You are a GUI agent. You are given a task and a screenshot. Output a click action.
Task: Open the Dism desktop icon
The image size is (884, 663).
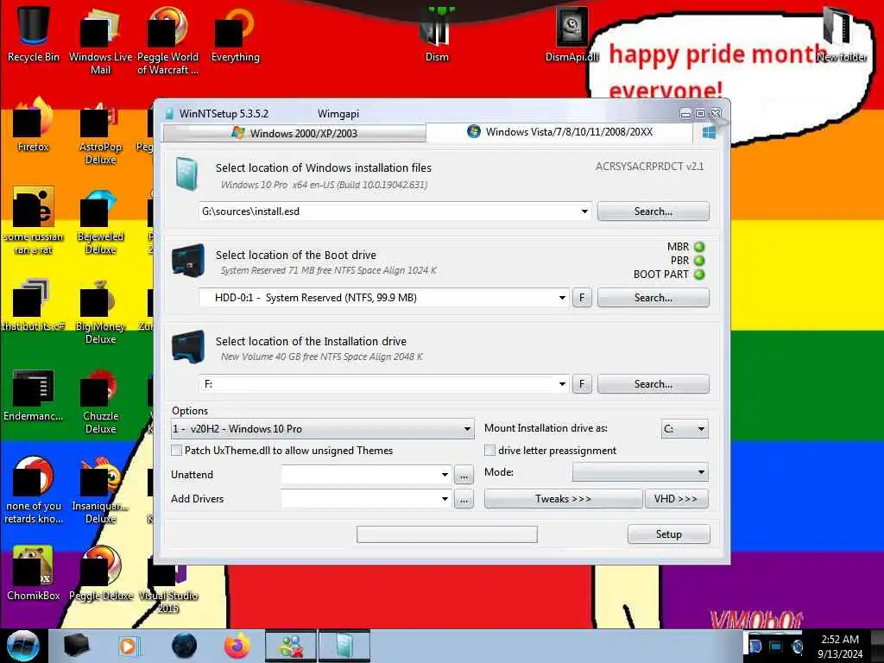(437, 34)
